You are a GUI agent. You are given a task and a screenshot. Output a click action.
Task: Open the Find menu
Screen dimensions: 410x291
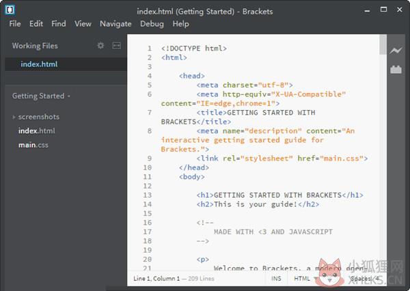click(59, 24)
